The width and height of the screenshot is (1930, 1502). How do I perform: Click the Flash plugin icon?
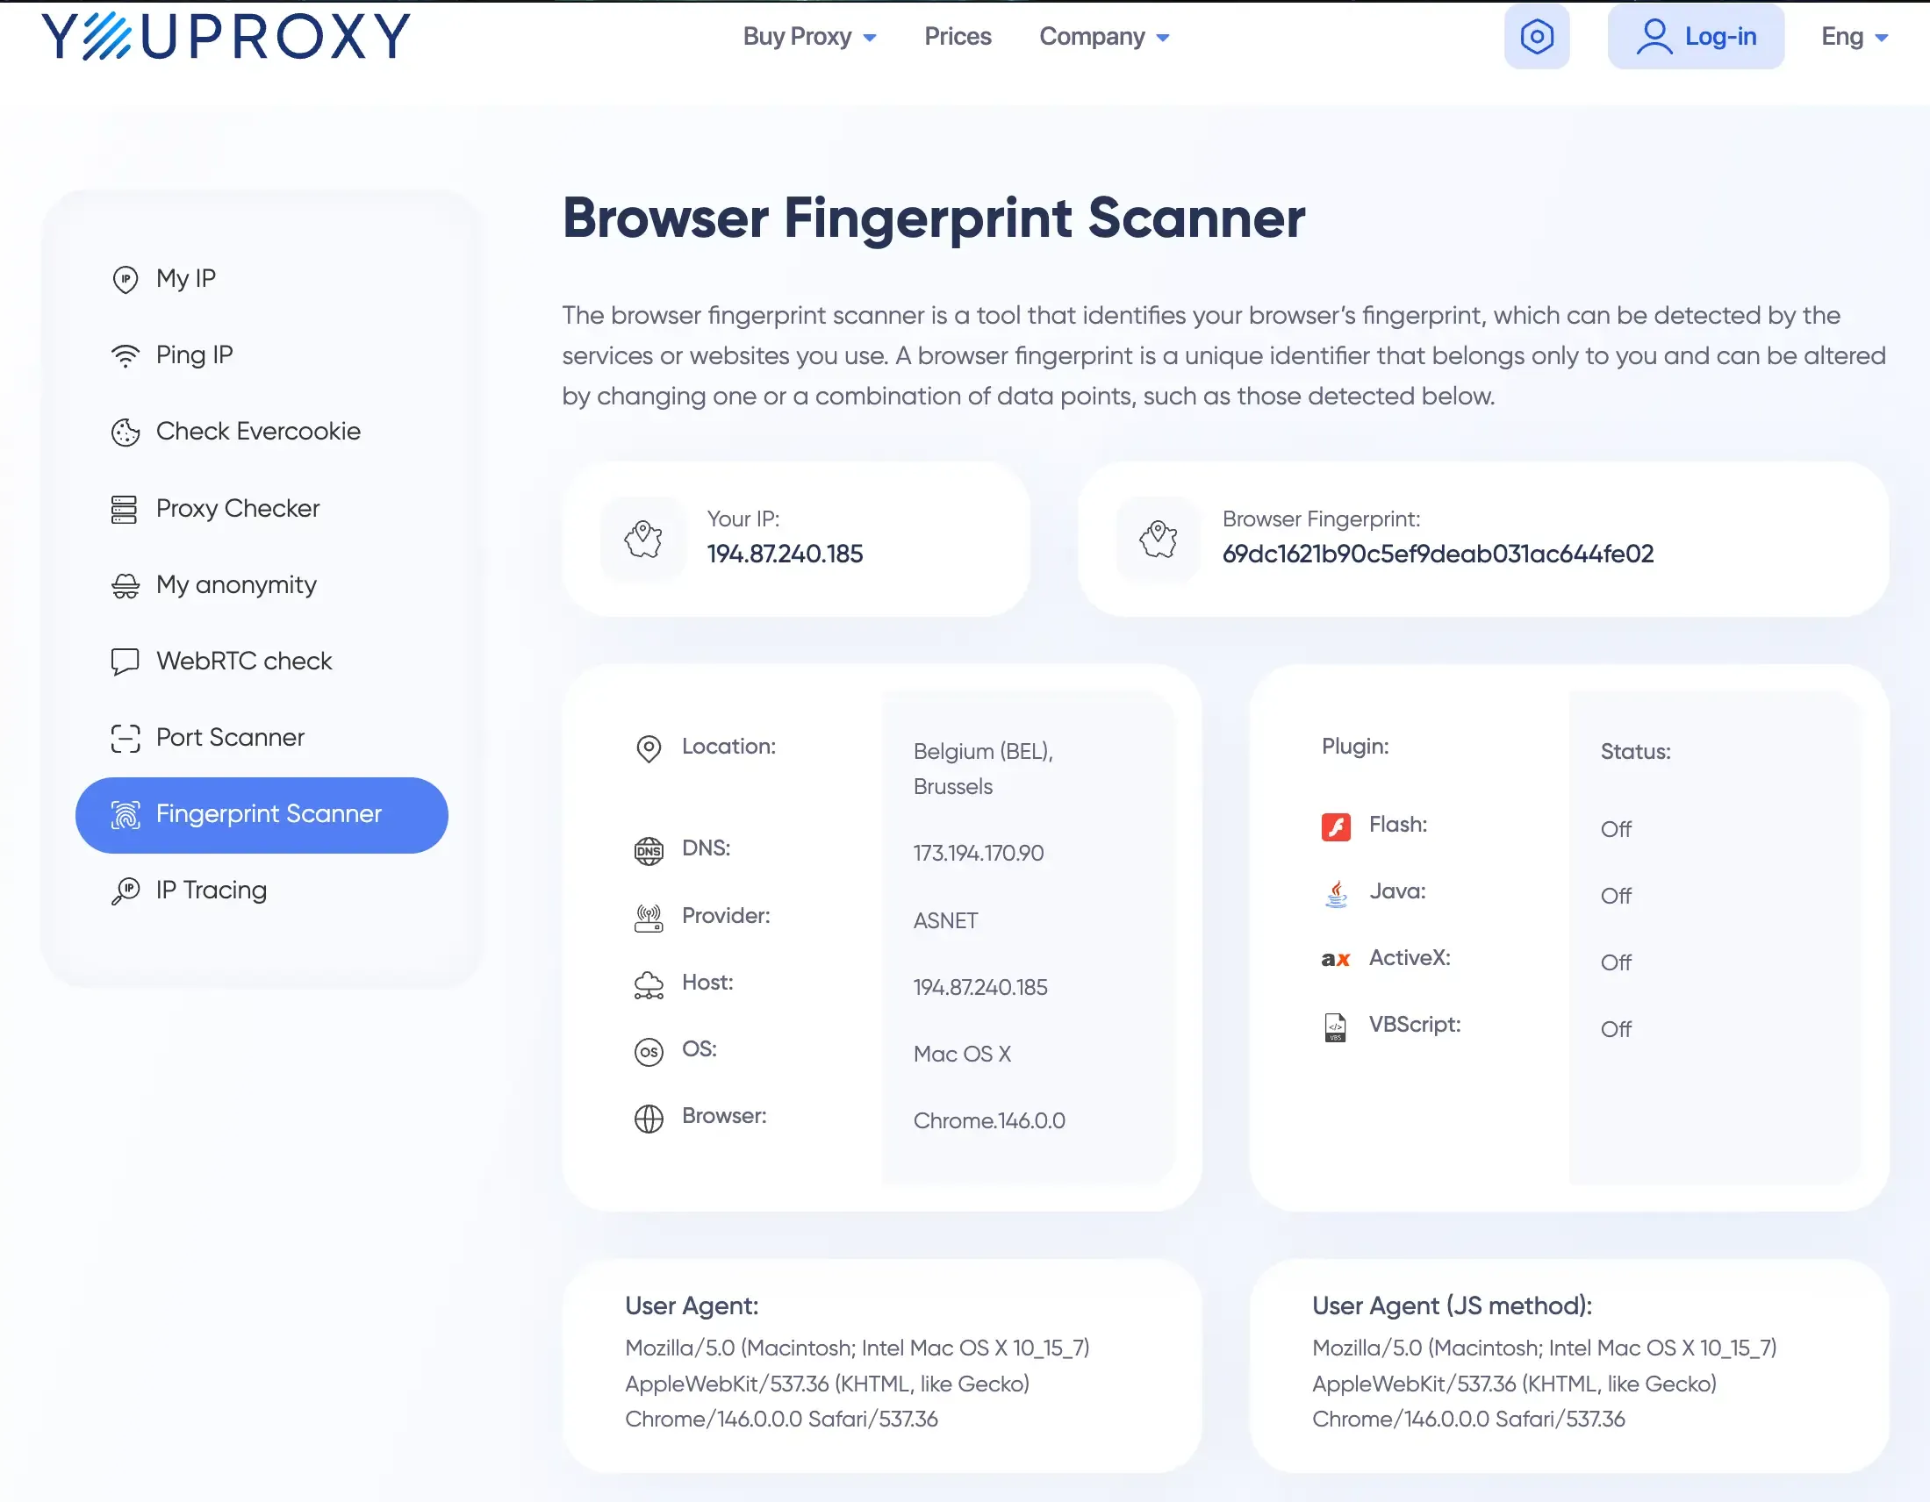[1335, 827]
